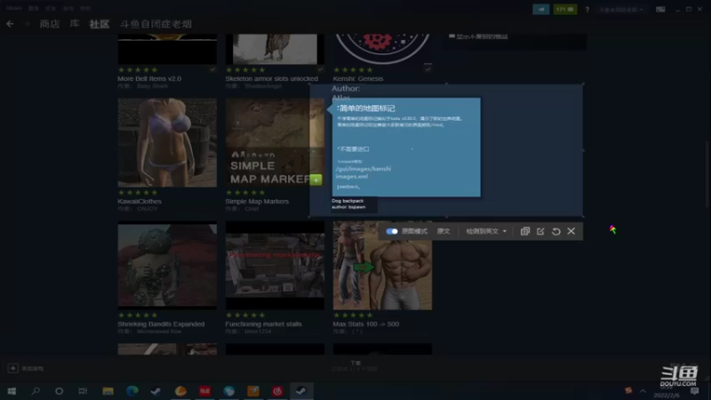The image size is (711, 400).
Task: Open the Steam menu in menu bar
Action: point(13,8)
